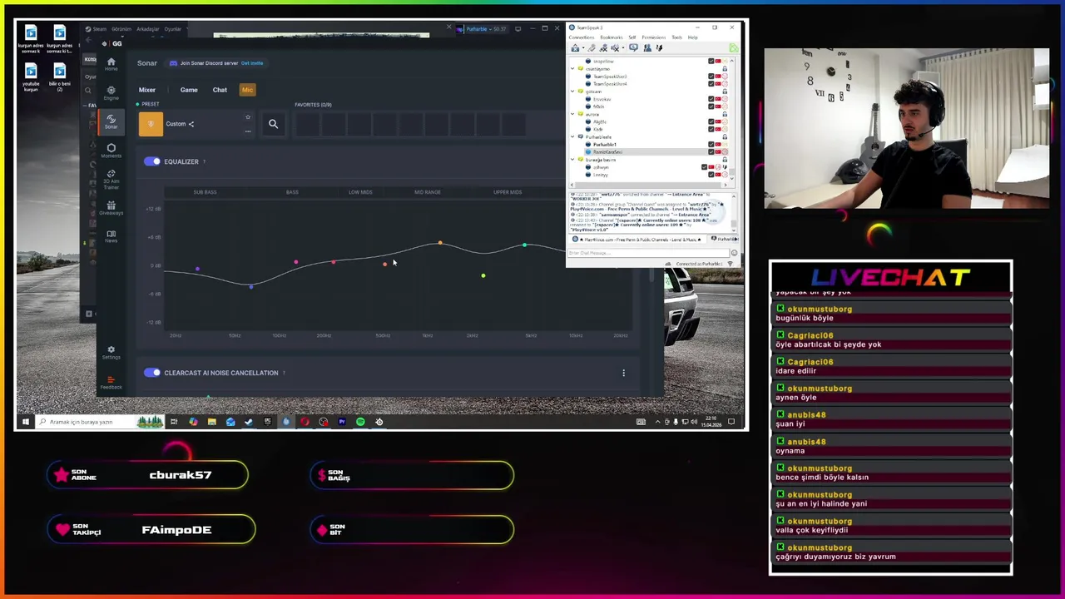1065x599 pixels.
Task: Open the TeamSpeak Connections menu
Action: click(582, 37)
